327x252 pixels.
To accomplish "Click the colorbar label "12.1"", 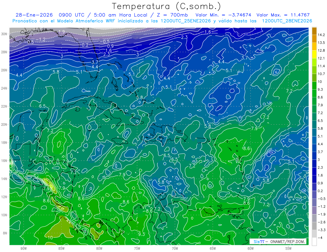I will point(321,58).
